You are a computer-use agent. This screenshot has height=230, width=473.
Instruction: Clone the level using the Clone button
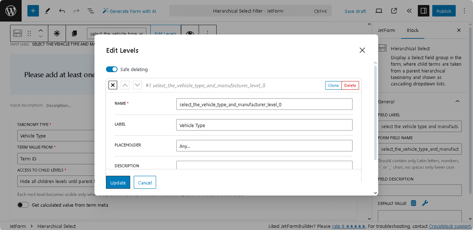pos(333,85)
